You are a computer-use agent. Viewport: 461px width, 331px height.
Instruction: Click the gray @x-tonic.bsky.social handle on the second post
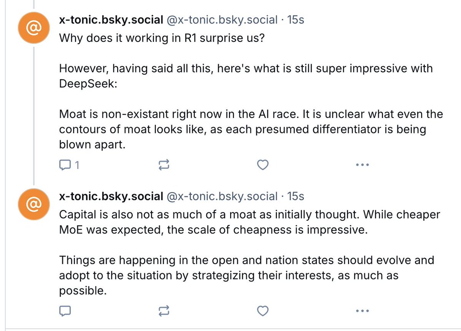[222, 196]
